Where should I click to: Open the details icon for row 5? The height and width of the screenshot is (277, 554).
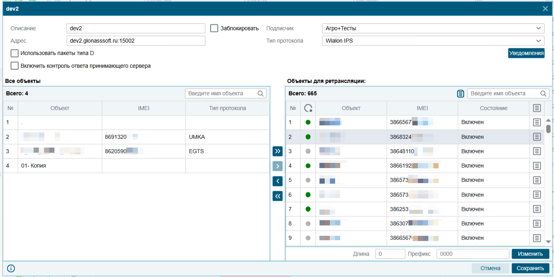tap(537, 180)
